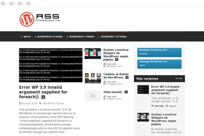Viewport: 204px width, 136px height.
Task: Open the camera placeholder image of ¡Hola mundo!
Action: 93,96
